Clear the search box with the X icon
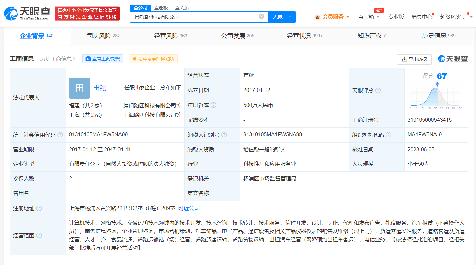This screenshot has height=265, width=476. [x=261, y=16]
